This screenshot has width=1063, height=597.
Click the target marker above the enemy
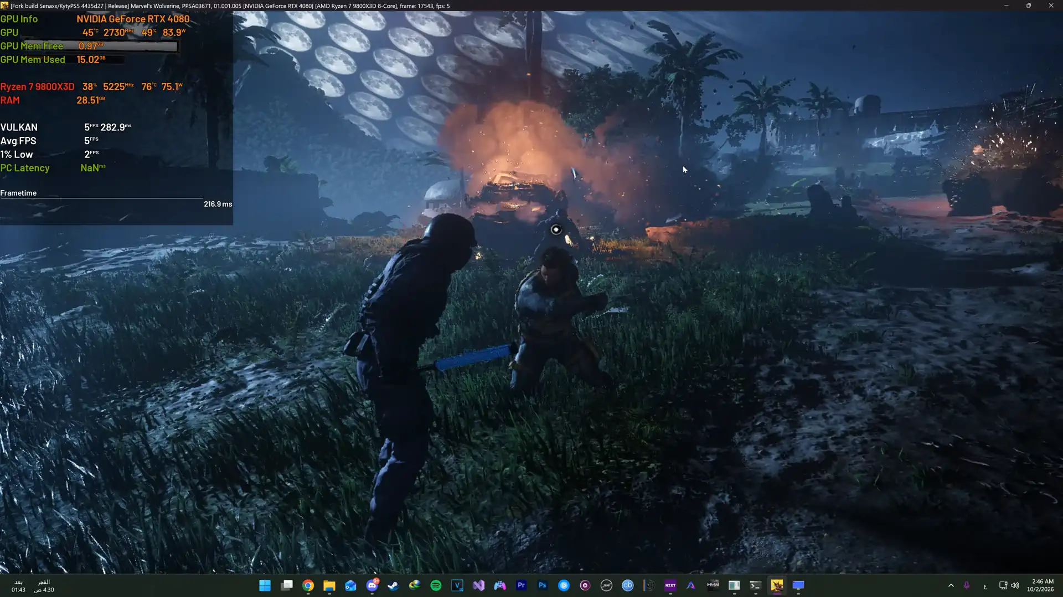[x=556, y=229]
